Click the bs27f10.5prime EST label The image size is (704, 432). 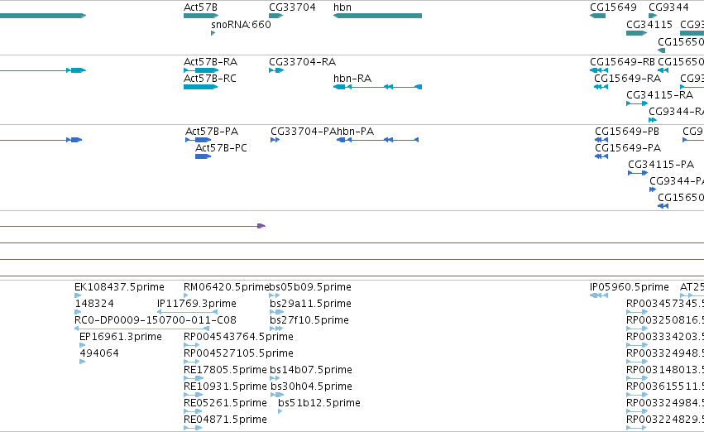[x=309, y=319]
